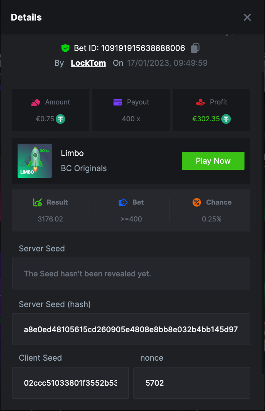
Task: Open the LockTom user profile link
Action: 88,63
